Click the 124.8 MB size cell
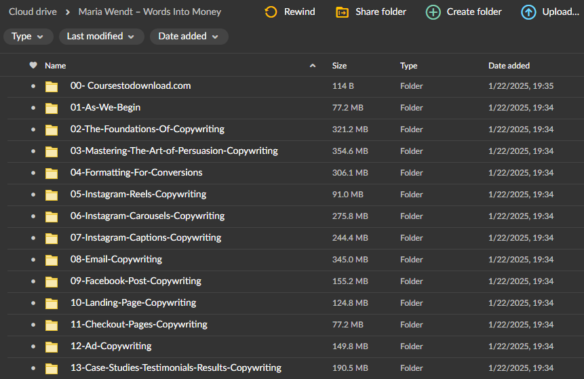 point(350,302)
